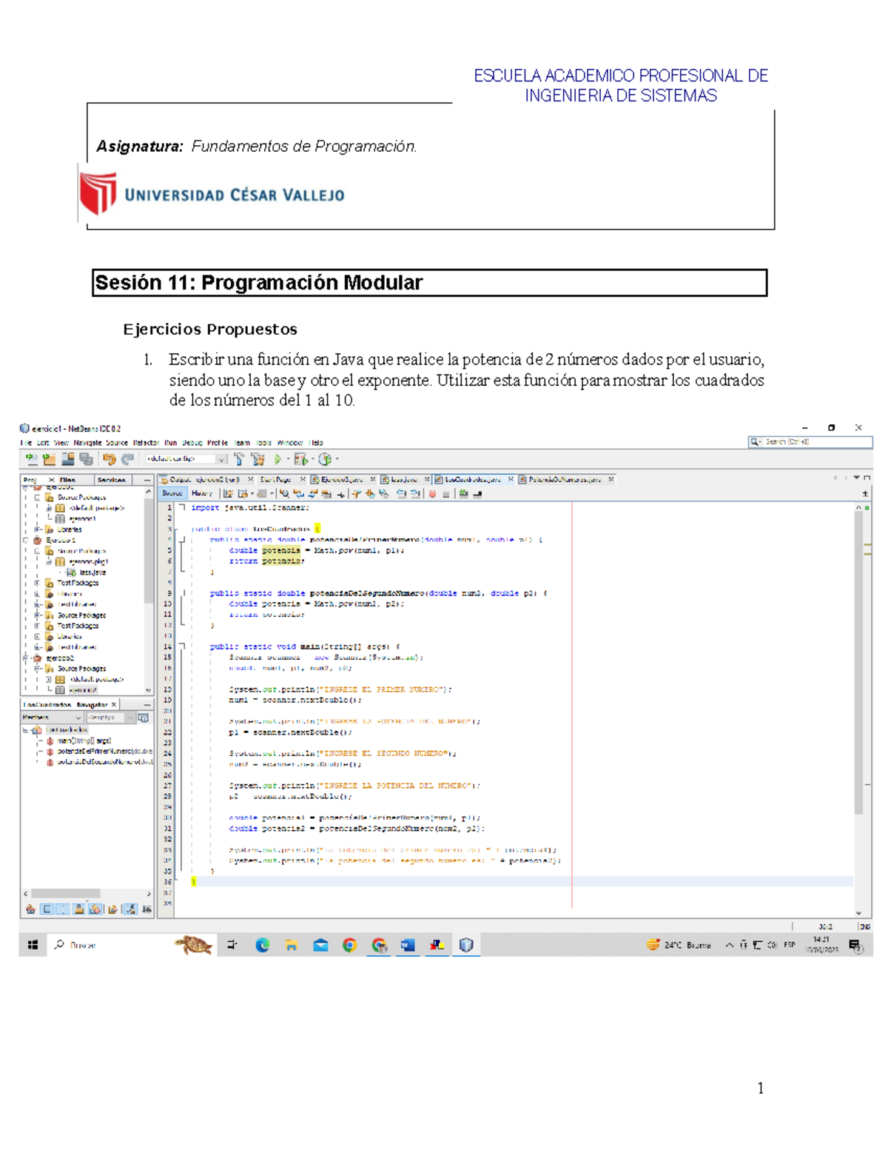The width and height of the screenshot is (888, 1150).
Task: Open the default config dropdown in the toolbar
Action: pyautogui.click(x=221, y=459)
